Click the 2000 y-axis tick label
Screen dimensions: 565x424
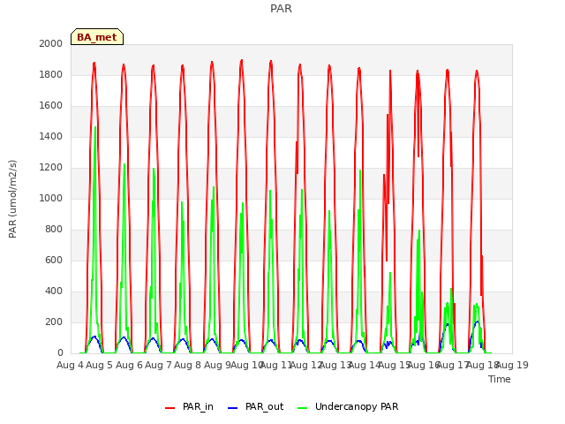51,43
